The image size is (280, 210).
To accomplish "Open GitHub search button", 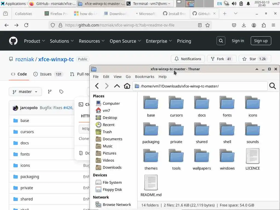I will (x=221, y=41).
